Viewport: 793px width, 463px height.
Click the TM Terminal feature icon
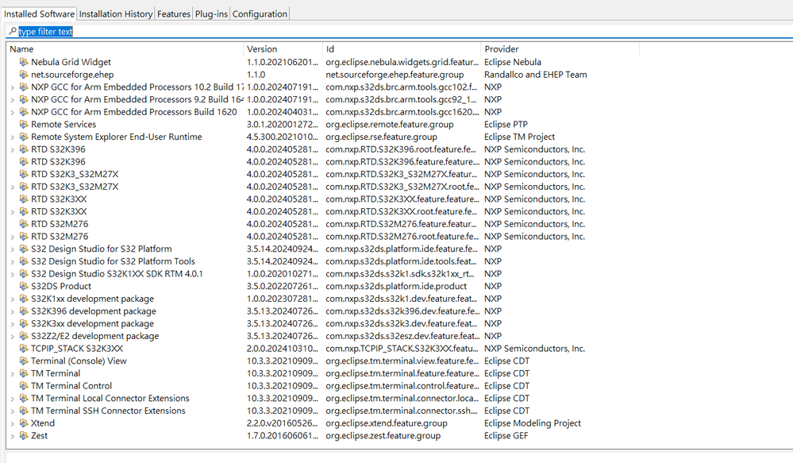24,373
